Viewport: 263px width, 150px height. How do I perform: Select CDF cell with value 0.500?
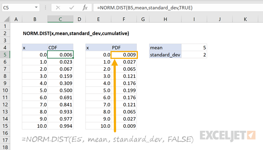click(x=60, y=90)
